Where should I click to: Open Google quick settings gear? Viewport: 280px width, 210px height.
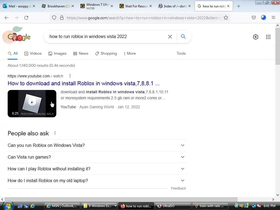256,37
